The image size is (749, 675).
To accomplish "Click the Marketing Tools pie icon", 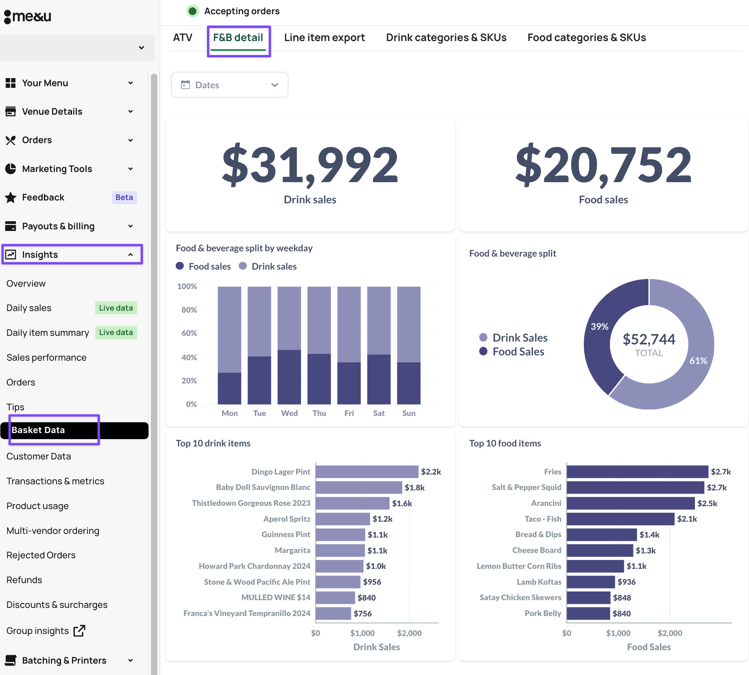I will (11, 169).
